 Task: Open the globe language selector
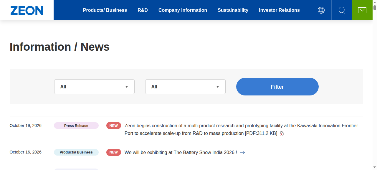click(321, 10)
